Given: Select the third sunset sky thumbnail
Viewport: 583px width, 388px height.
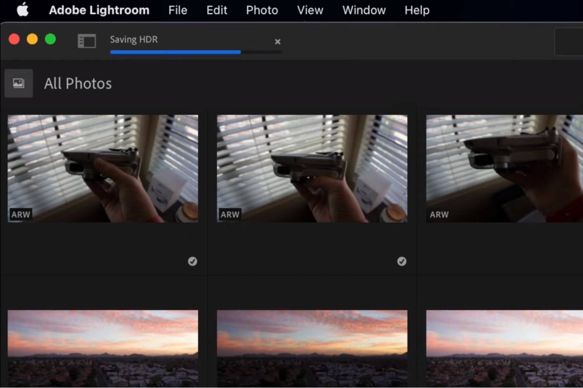Looking at the screenshot, I should (x=504, y=348).
